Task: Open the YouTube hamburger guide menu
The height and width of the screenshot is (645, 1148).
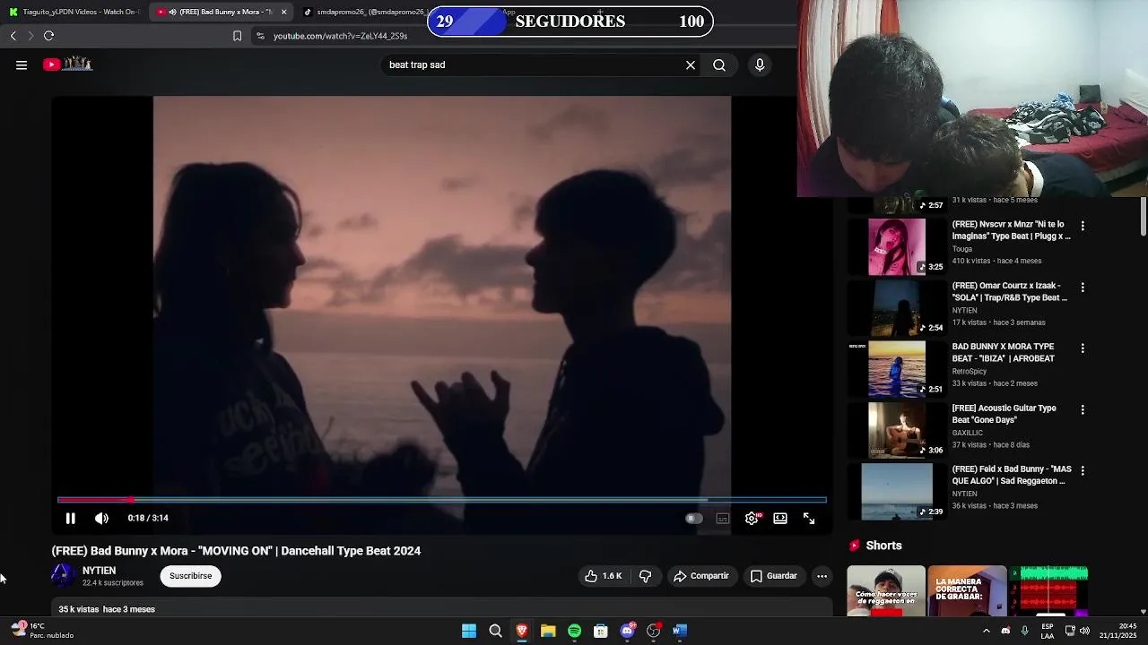Action: (22, 64)
